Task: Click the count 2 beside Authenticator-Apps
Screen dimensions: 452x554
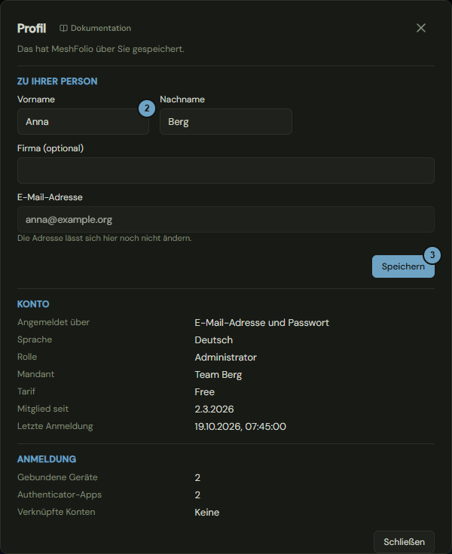Action: coord(197,495)
